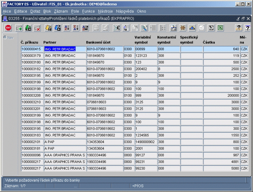Open the Dotaz menu
Image resolution: width=253 pixels, height=192 pixels.
click(x=35, y=11)
